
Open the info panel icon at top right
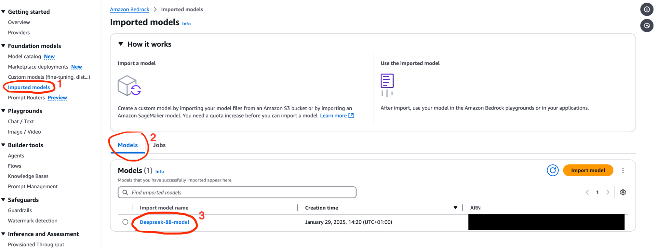647,10
